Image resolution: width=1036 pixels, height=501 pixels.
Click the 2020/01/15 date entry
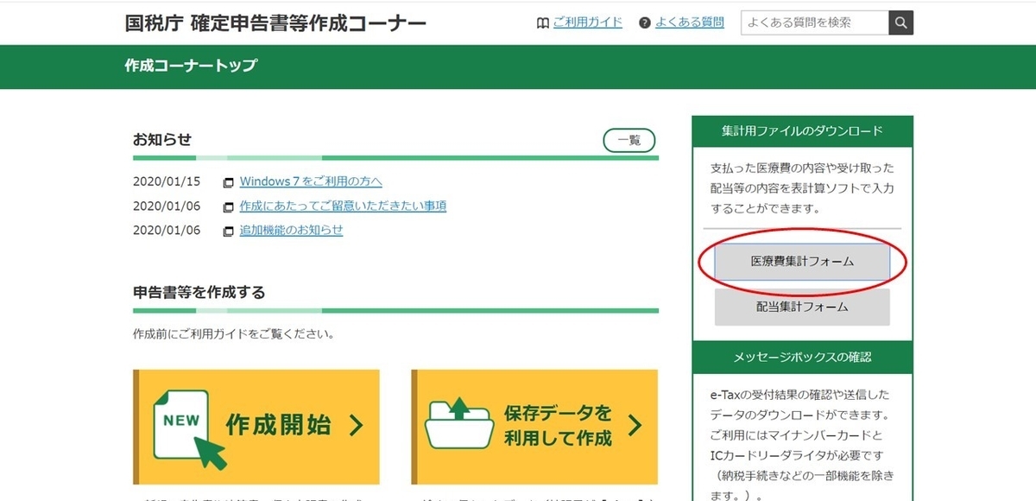click(x=167, y=181)
